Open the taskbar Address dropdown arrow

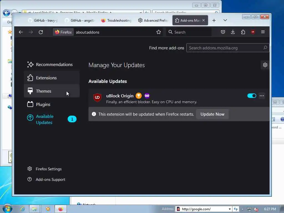click(229, 209)
